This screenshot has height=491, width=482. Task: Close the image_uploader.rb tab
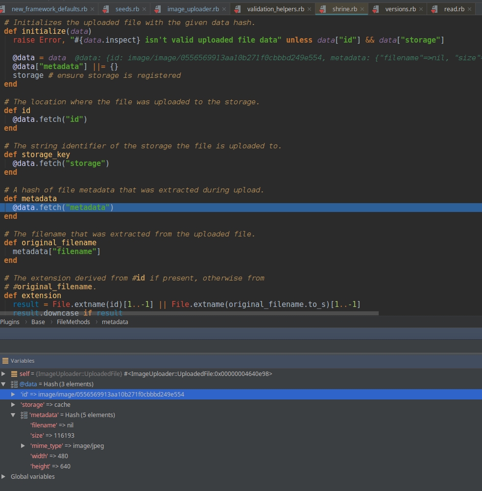tap(224, 9)
